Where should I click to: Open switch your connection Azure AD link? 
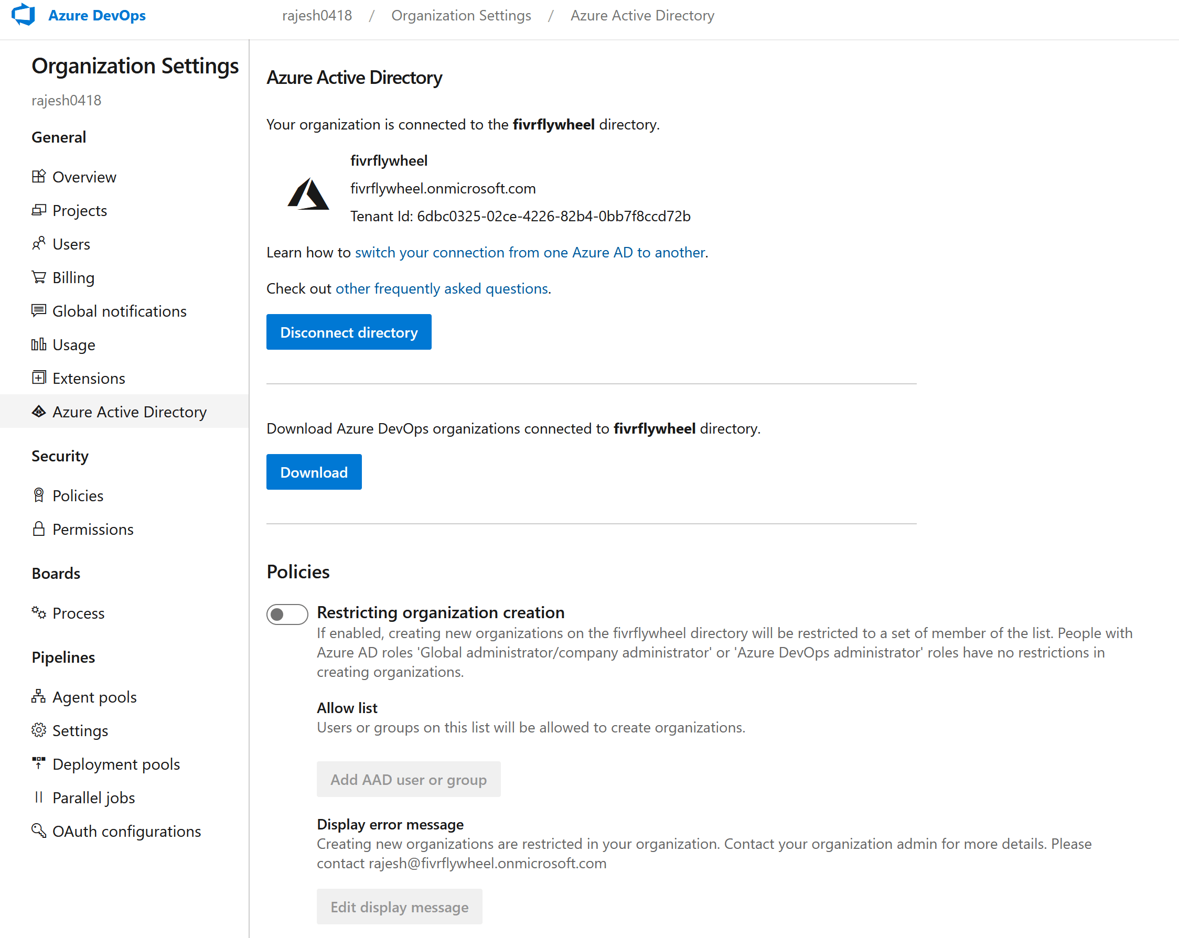[x=530, y=253]
